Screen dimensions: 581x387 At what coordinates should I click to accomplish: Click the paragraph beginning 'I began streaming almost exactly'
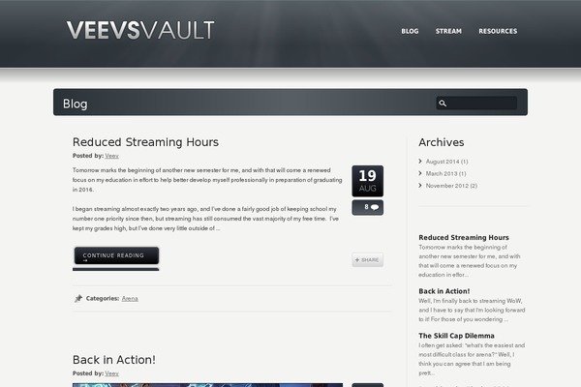point(205,219)
